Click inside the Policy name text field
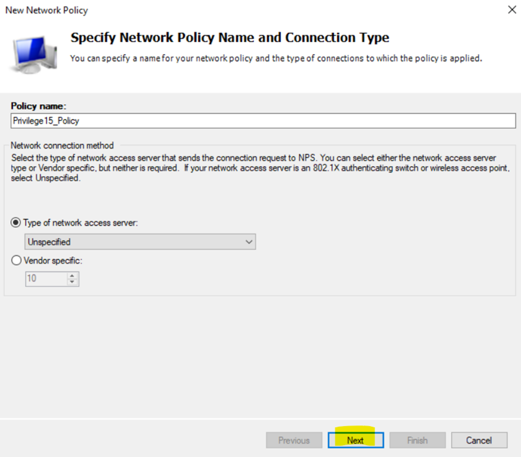The height and width of the screenshot is (457, 521). pyautogui.click(x=263, y=121)
